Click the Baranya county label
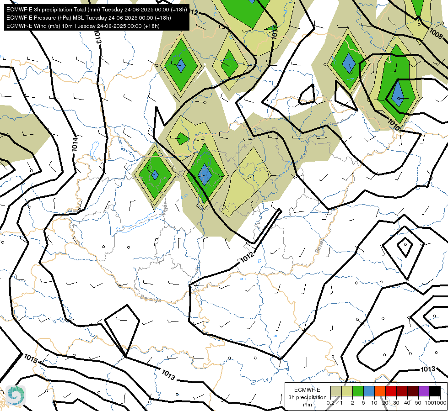This screenshot has height=411, width=448. pyautogui.click(x=151, y=299)
